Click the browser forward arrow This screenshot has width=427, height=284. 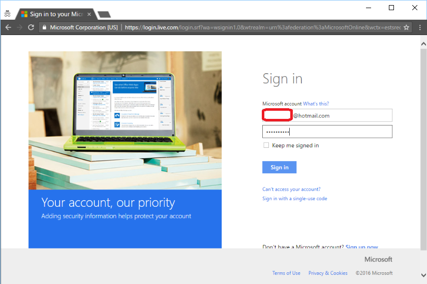(x=20, y=27)
